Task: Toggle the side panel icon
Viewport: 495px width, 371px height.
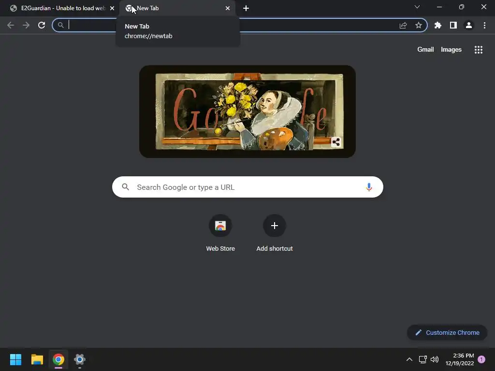Action: coord(453,25)
